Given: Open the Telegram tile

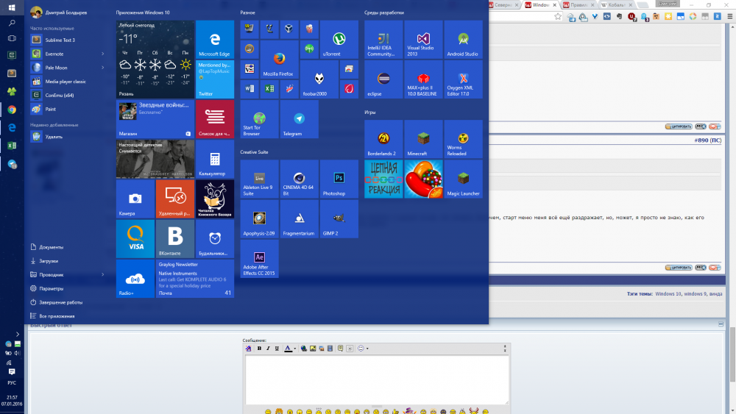Looking at the screenshot, I should click(299, 119).
